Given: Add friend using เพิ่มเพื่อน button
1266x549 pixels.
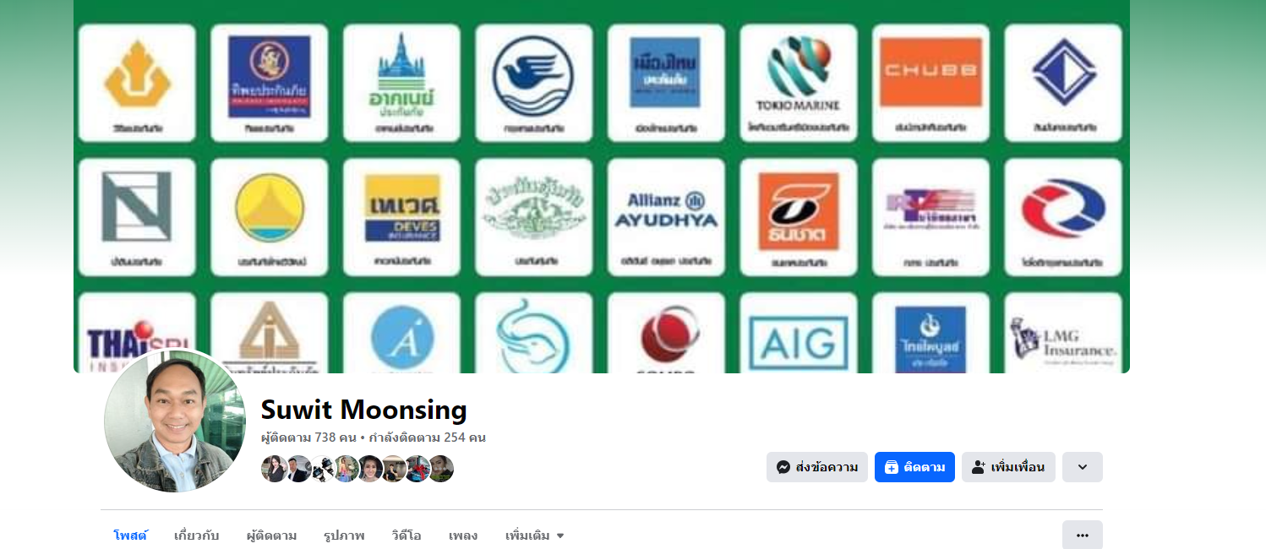Looking at the screenshot, I should pyautogui.click(x=1008, y=467).
